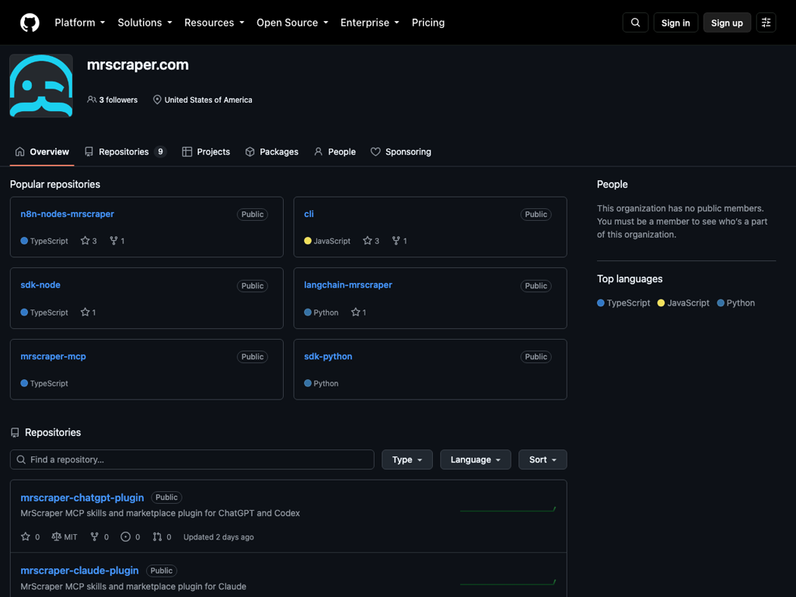Open activity graph for mrscraper-chatgpt-plugin

[508, 509]
